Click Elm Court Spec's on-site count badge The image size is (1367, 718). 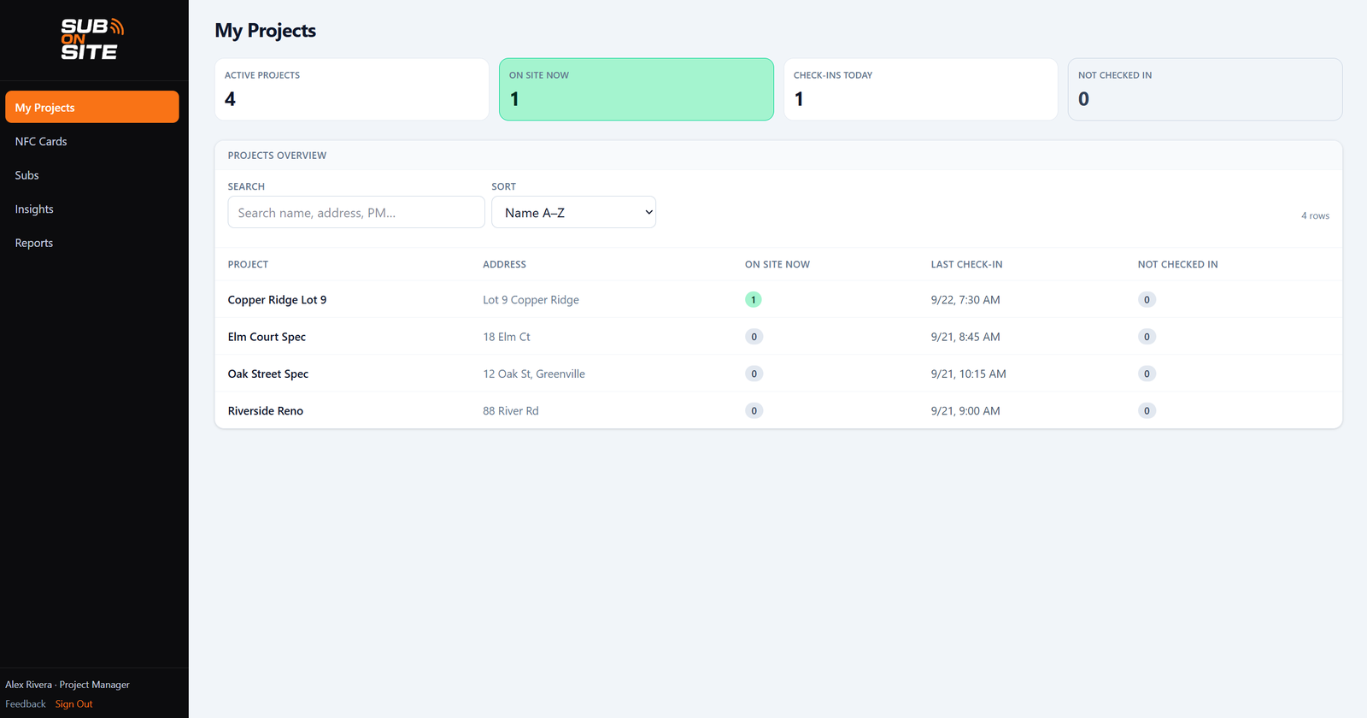click(754, 337)
